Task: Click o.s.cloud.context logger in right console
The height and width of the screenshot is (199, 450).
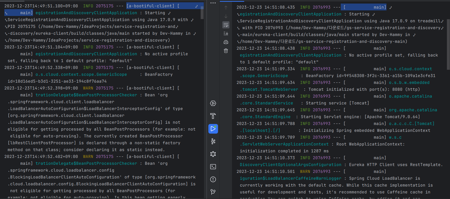Action: pyautogui.click(x=410, y=69)
